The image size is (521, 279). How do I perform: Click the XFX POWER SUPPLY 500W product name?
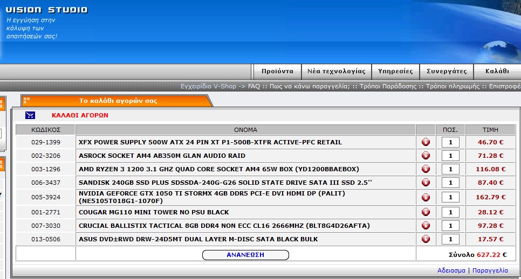pos(210,142)
